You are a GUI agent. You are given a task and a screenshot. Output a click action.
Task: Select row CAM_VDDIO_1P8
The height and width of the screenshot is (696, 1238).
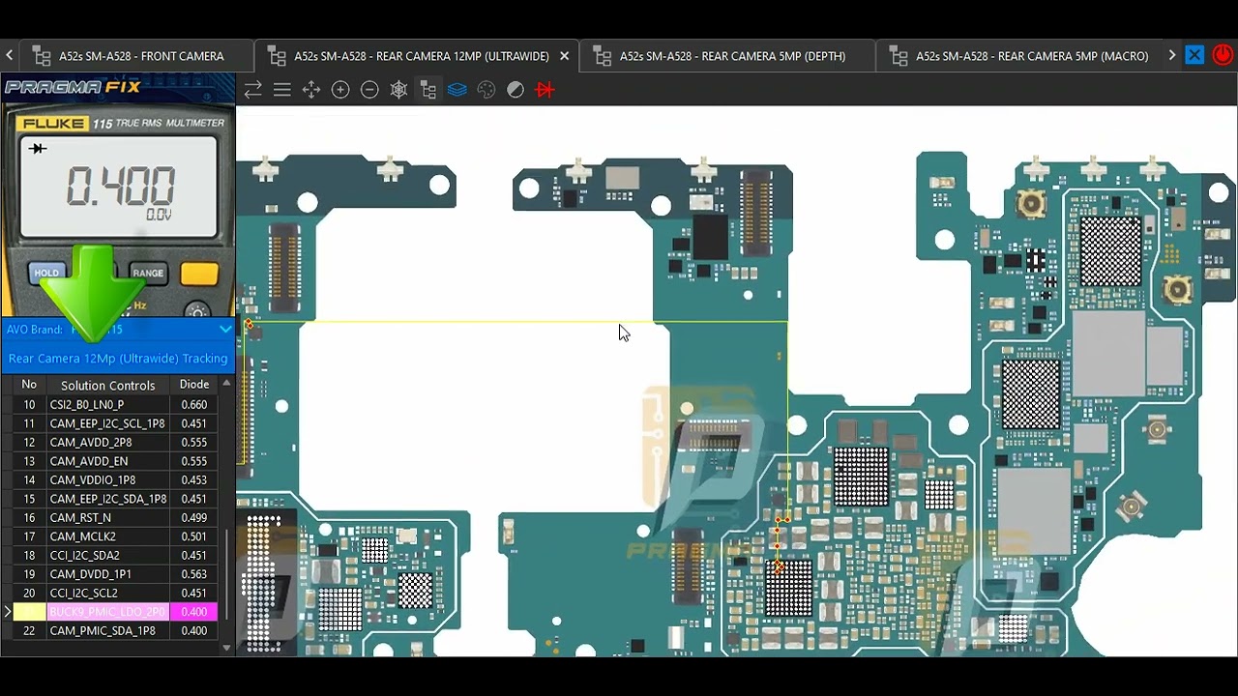[x=116, y=480]
